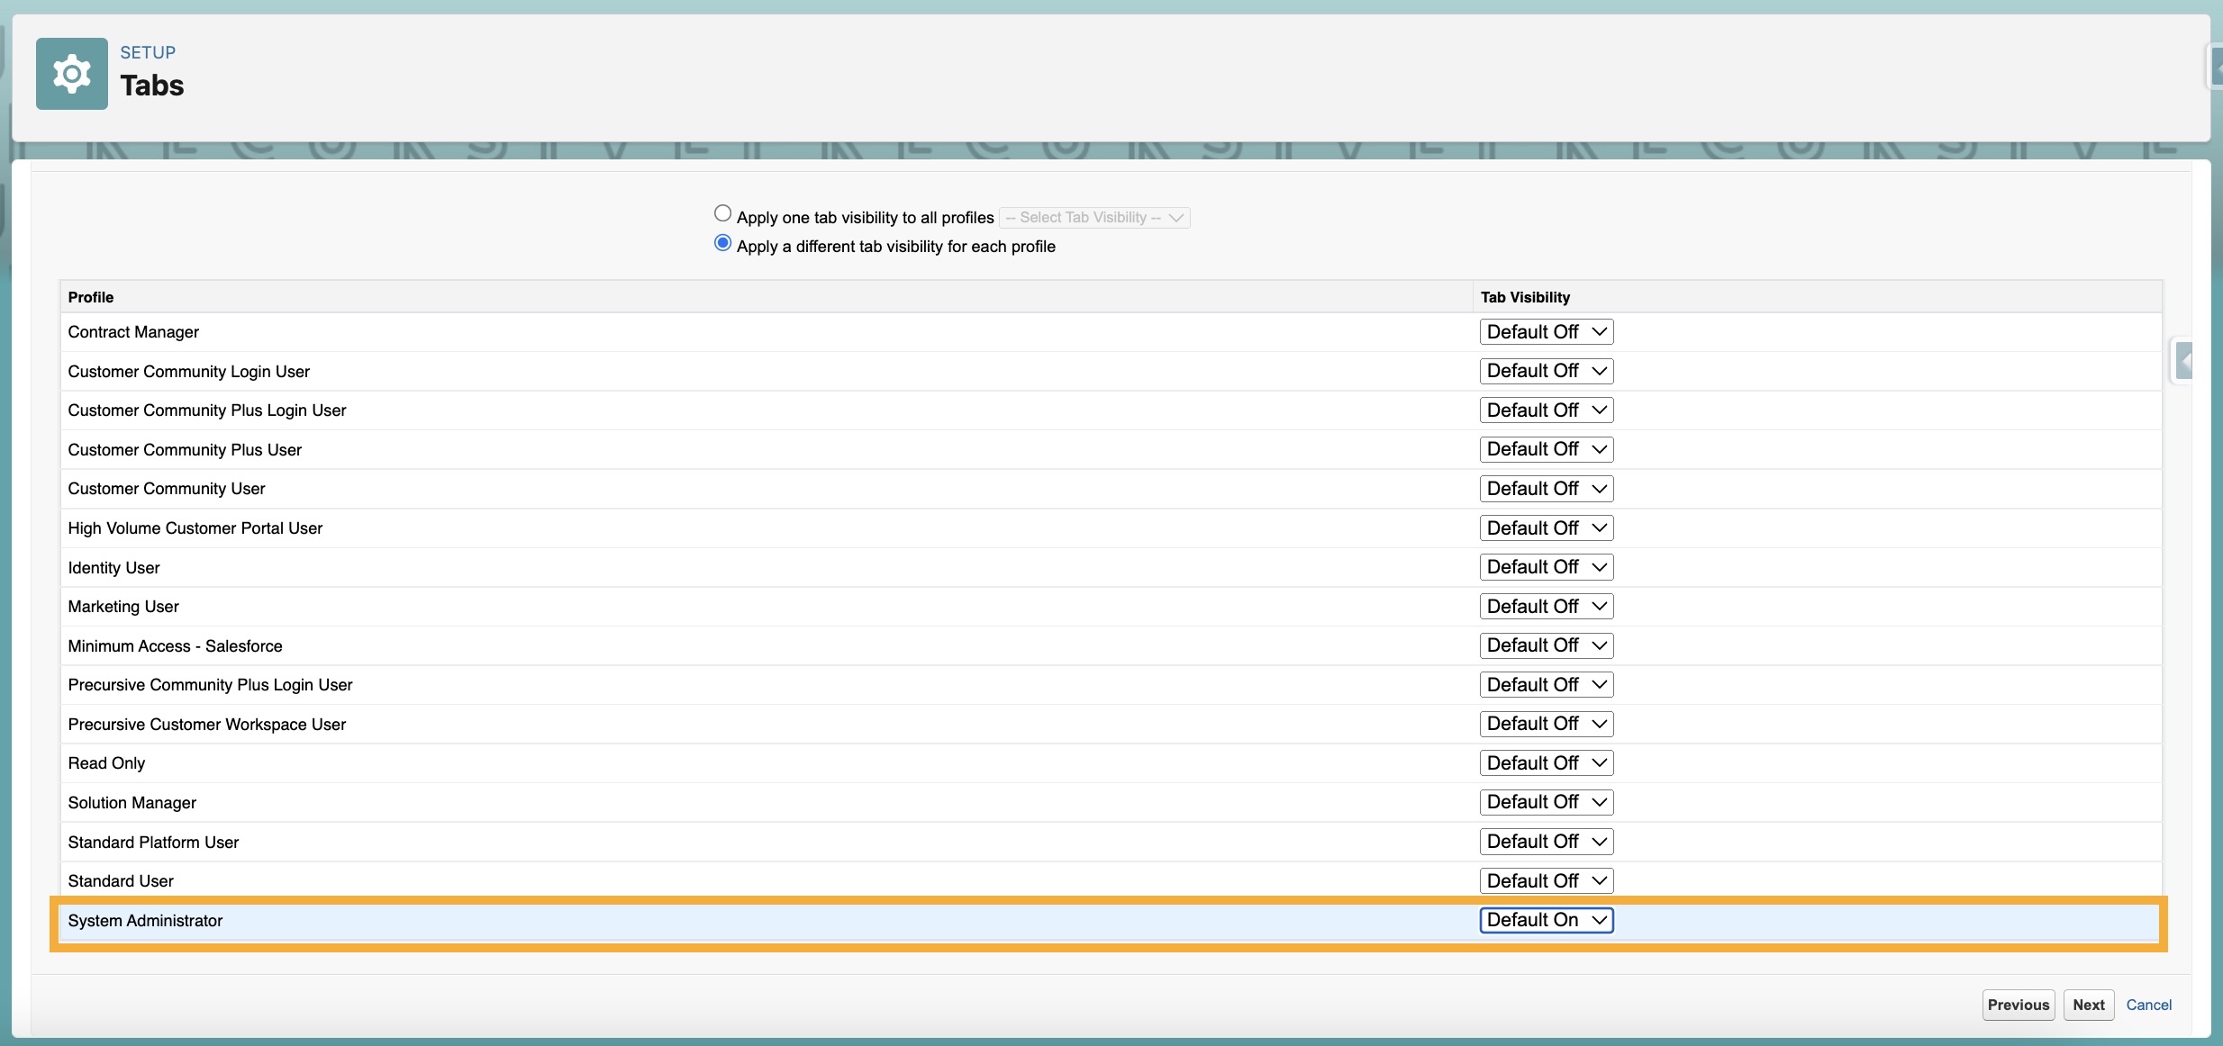Image resolution: width=2223 pixels, height=1046 pixels.
Task: Click the Setup gear icon
Action: point(72,74)
